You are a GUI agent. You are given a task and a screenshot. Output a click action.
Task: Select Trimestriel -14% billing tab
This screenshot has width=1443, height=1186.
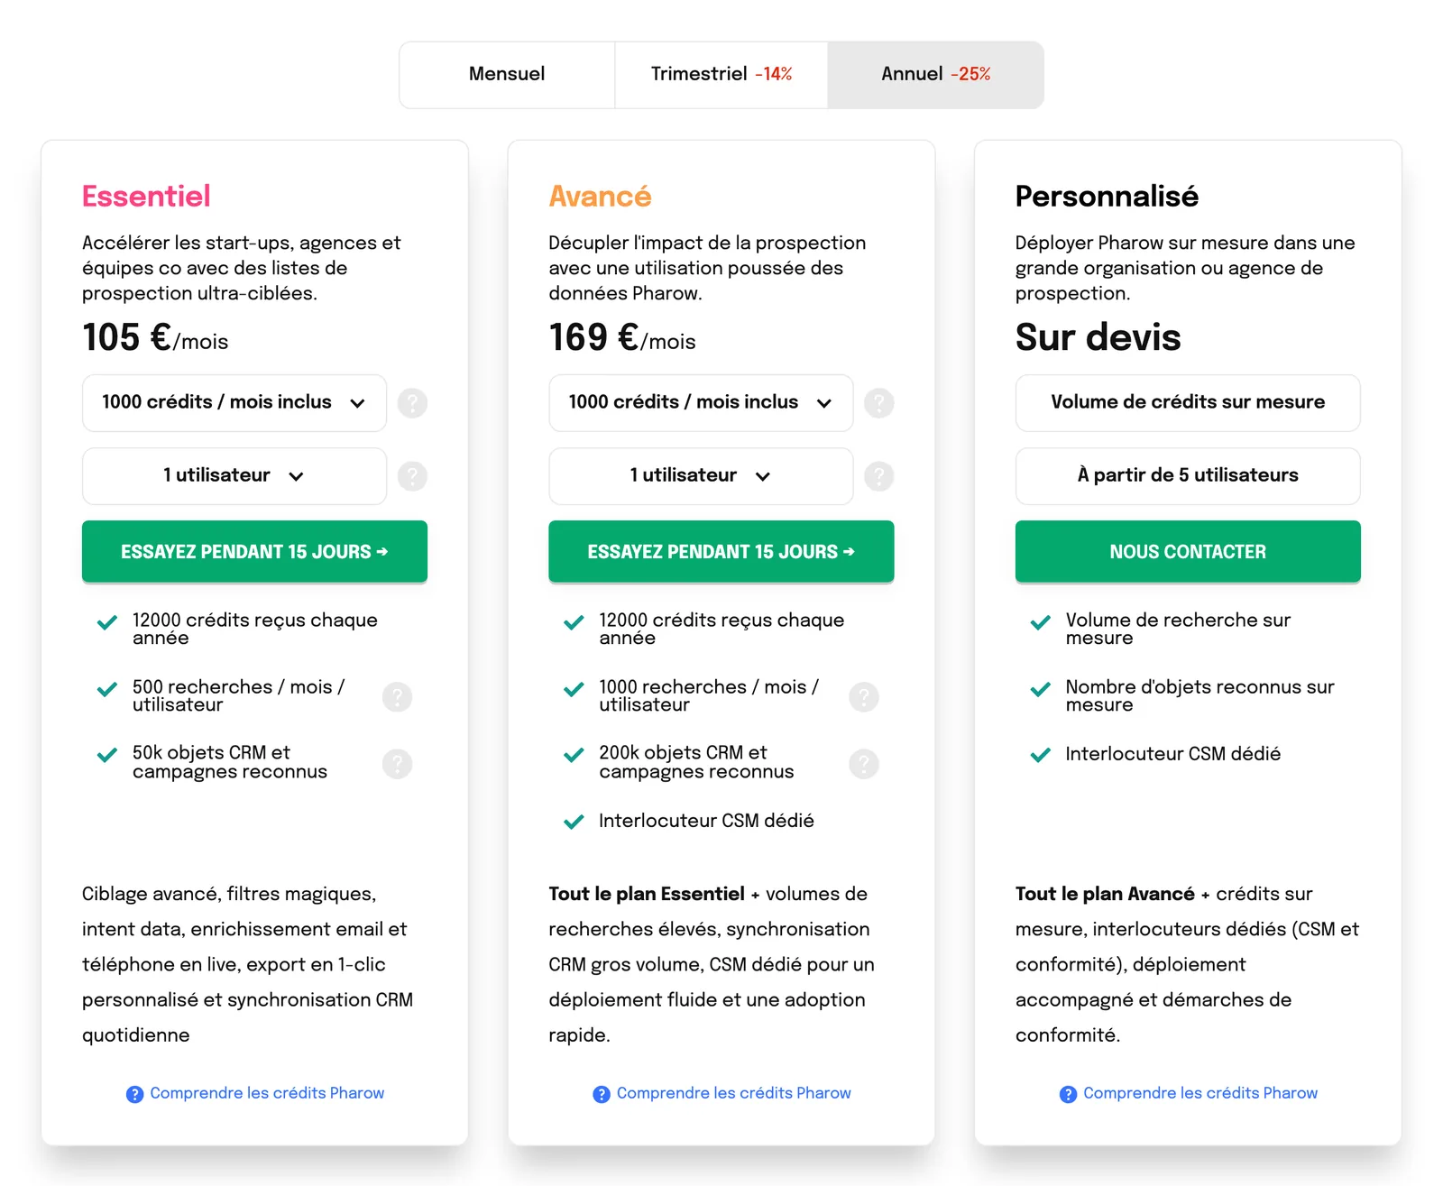tap(721, 75)
